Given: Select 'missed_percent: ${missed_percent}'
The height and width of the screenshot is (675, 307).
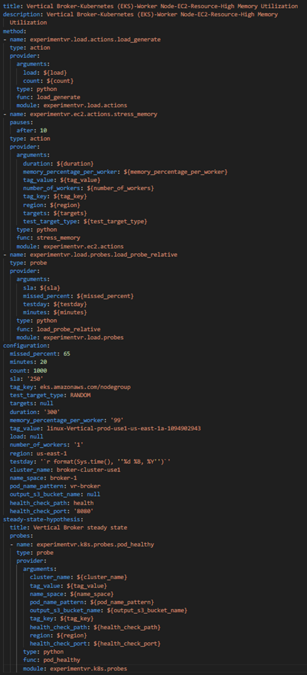Looking at the screenshot, I should pos(78,295).
